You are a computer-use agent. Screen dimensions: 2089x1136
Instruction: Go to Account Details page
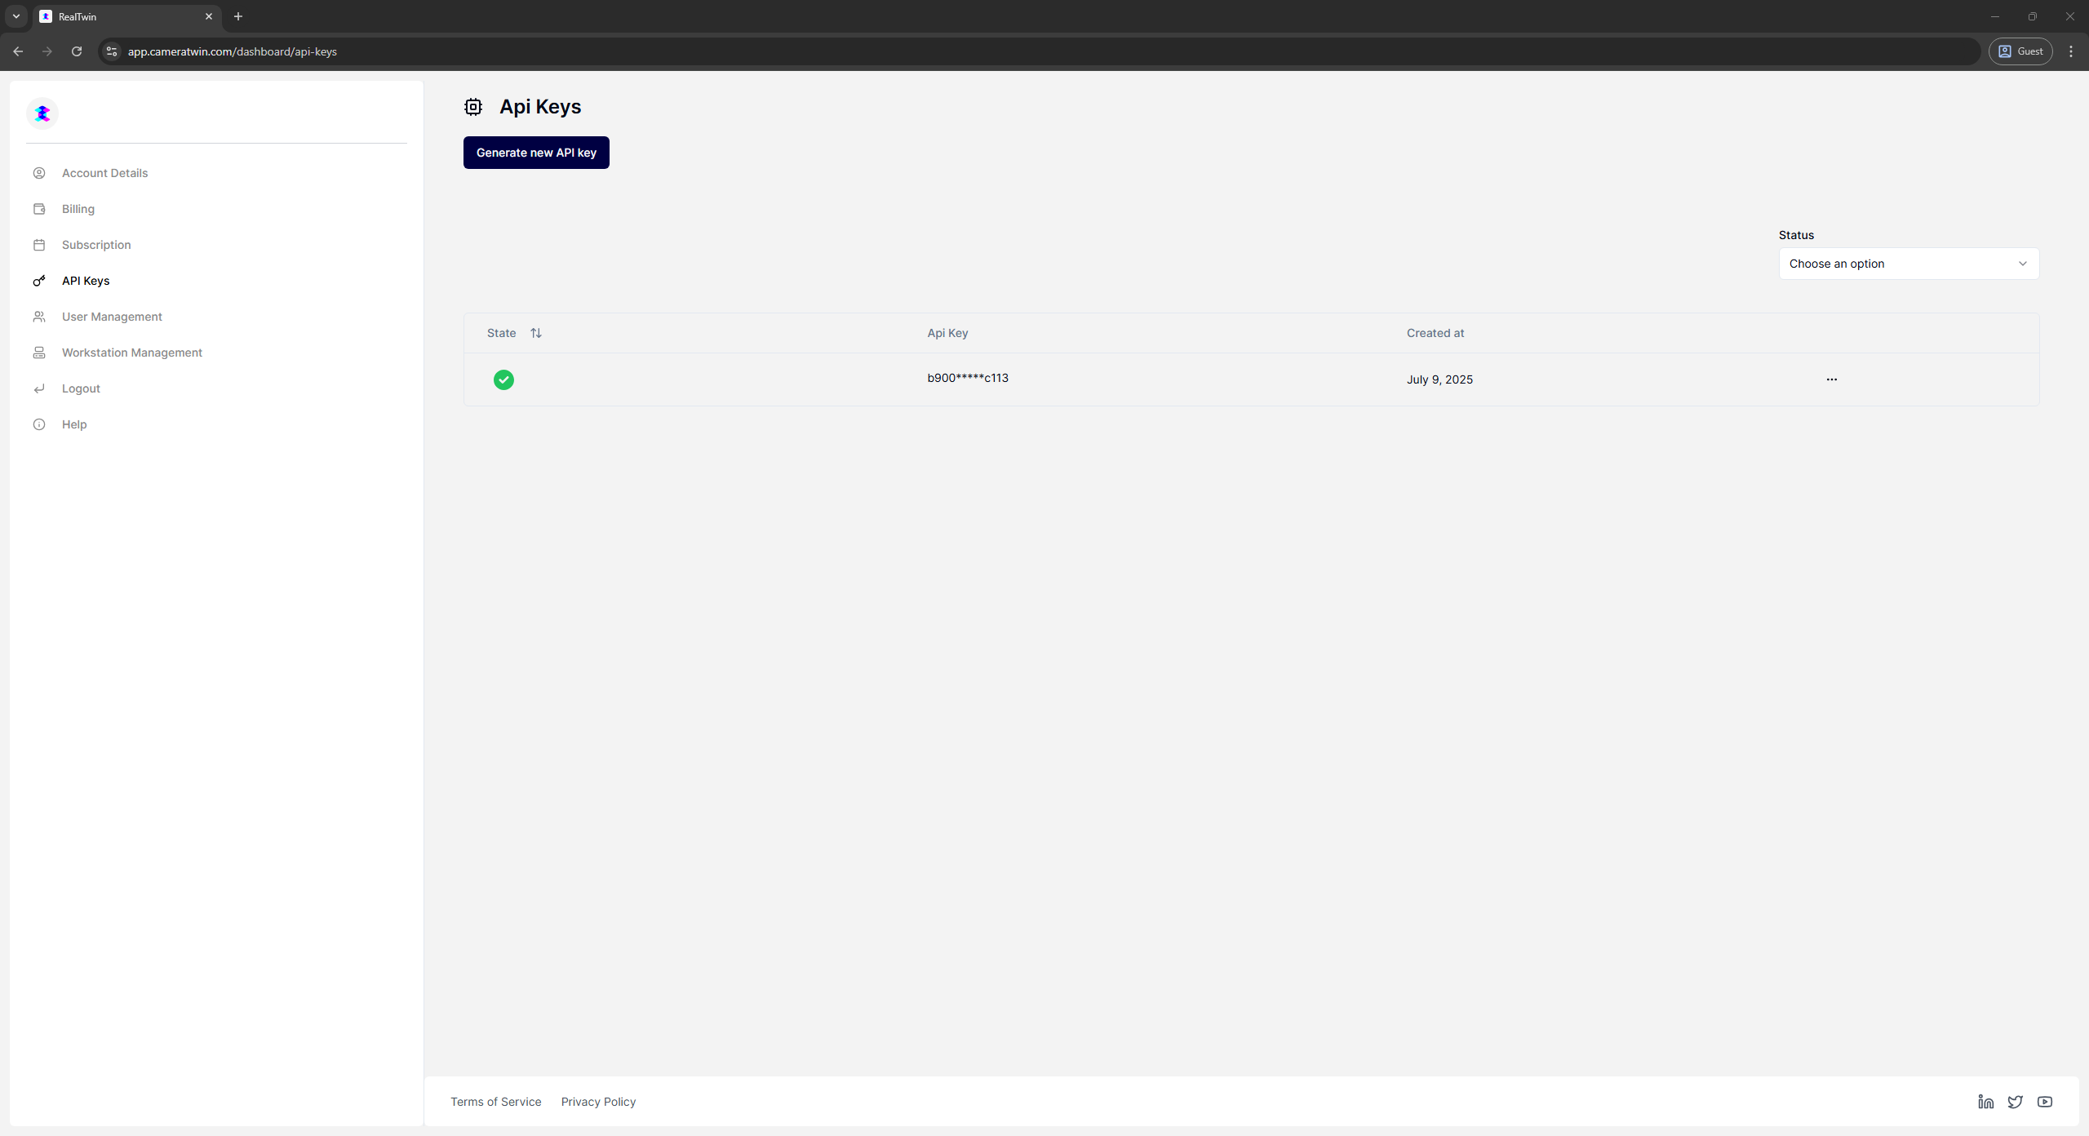point(104,173)
